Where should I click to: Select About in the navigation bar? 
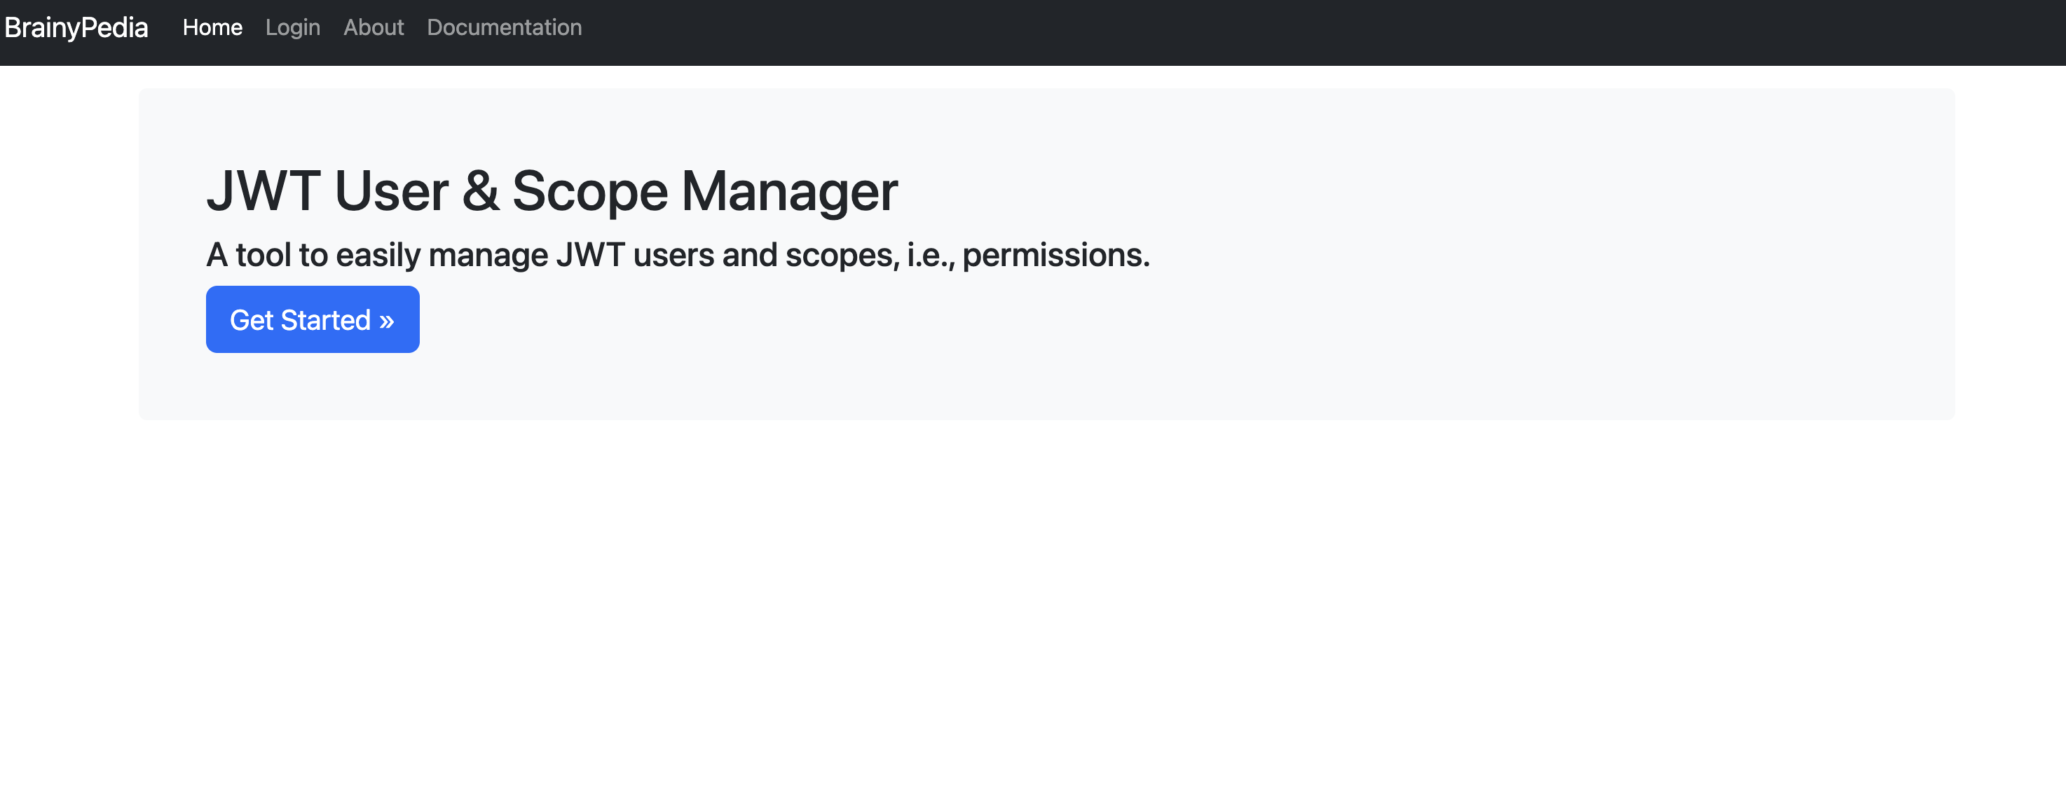tap(374, 27)
